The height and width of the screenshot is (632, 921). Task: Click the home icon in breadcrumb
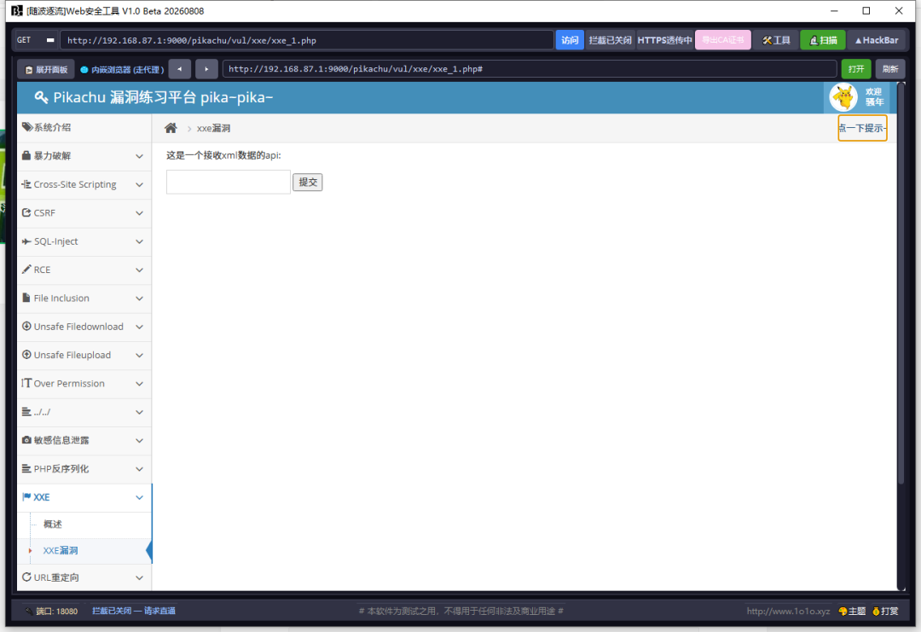171,128
